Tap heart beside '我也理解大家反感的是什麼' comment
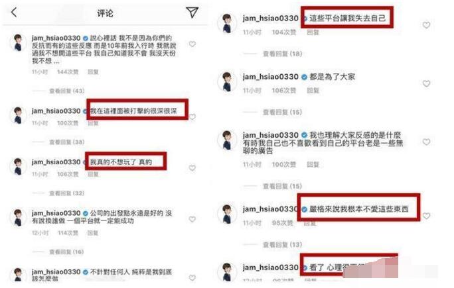Viewport: 454px width, 288px height. coord(426,142)
